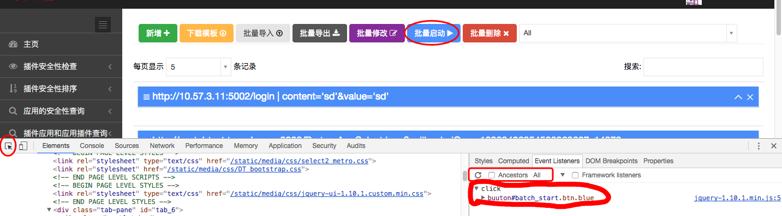Click the sidebar hamburger toggle icon
Image resolution: width=782 pixels, height=216 pixels.
tap(103, 24)
